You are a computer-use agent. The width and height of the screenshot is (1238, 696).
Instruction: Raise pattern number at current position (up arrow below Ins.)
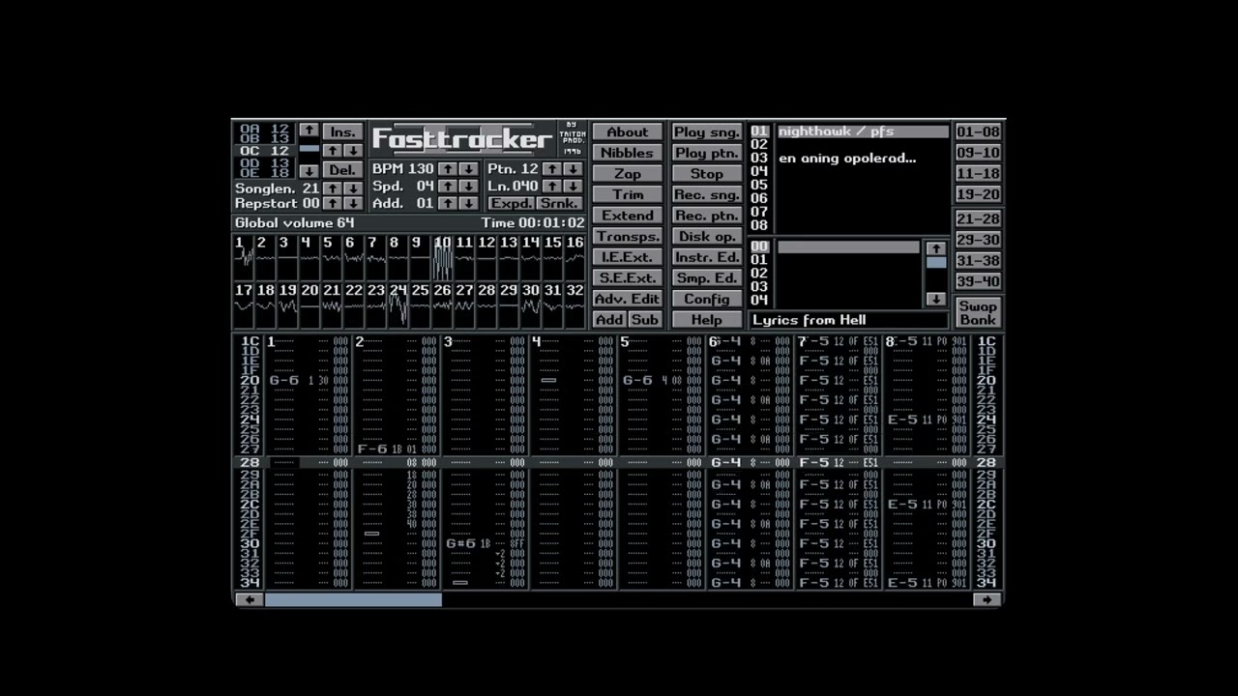[x=332, y=151]
